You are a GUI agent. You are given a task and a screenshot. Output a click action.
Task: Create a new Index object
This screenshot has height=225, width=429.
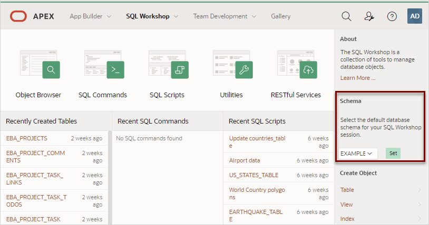pos(347,219)
